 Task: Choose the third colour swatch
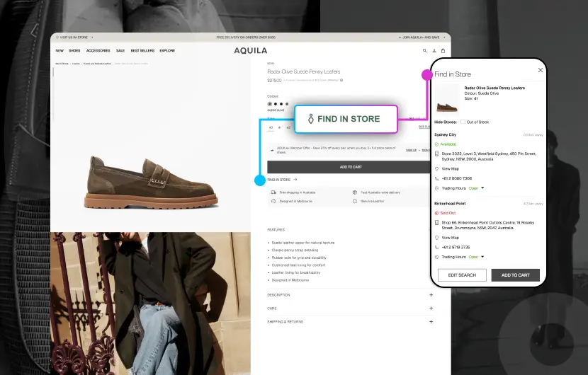point(281,104)
